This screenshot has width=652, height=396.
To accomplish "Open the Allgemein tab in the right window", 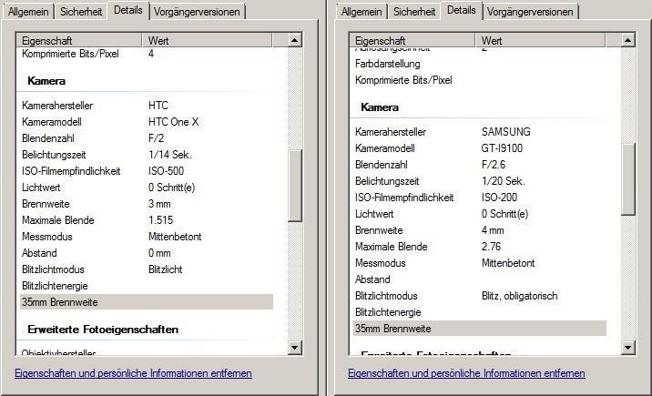I will [362, 12].
